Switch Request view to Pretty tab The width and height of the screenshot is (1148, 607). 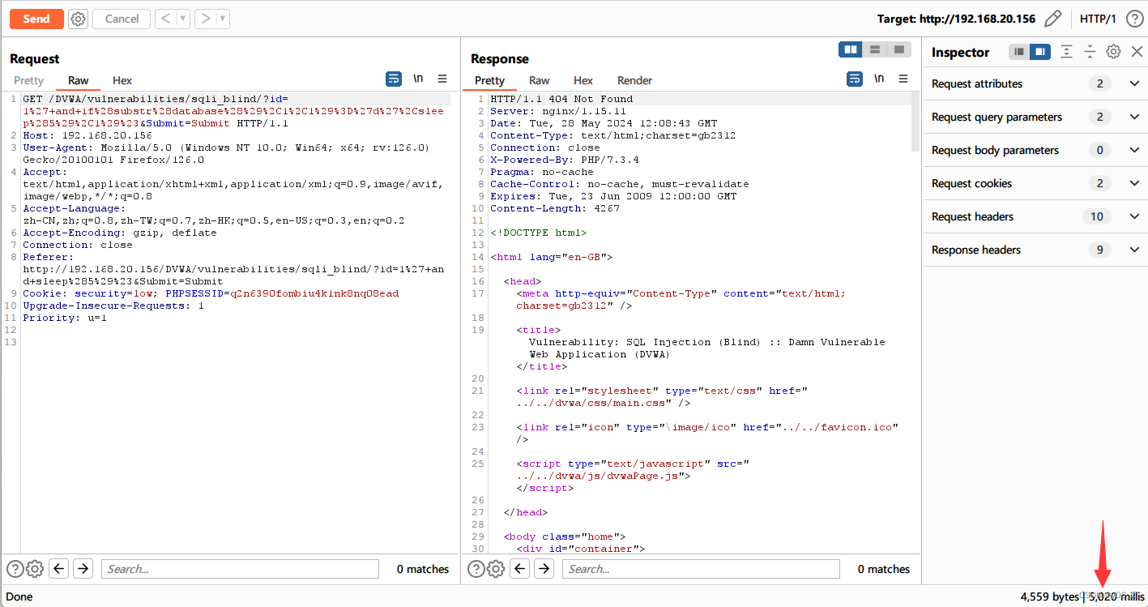point(28,80)
